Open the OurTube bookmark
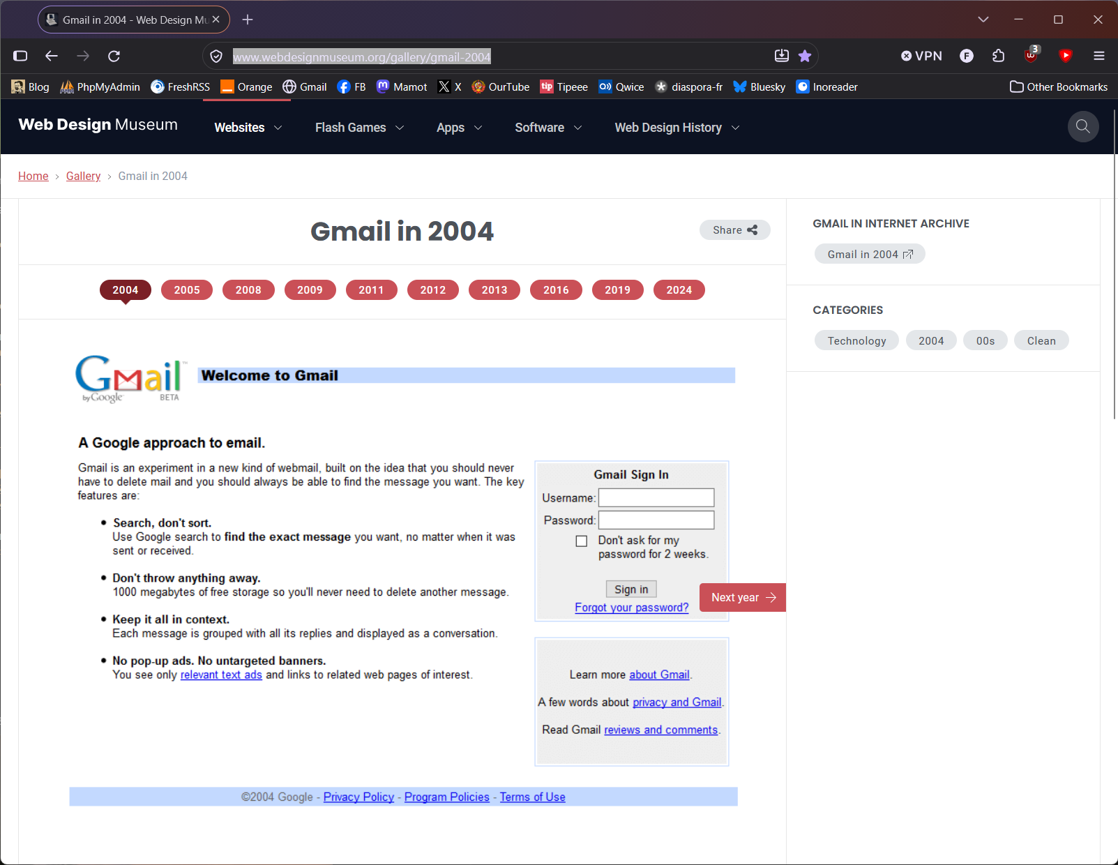 pyautogui.click(x=501, y=87)
